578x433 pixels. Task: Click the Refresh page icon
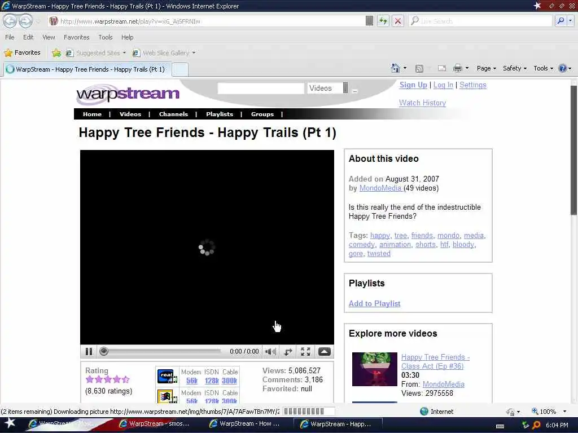click(383, 21)
